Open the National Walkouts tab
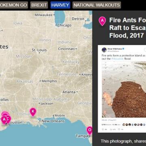 coord(97,5)
